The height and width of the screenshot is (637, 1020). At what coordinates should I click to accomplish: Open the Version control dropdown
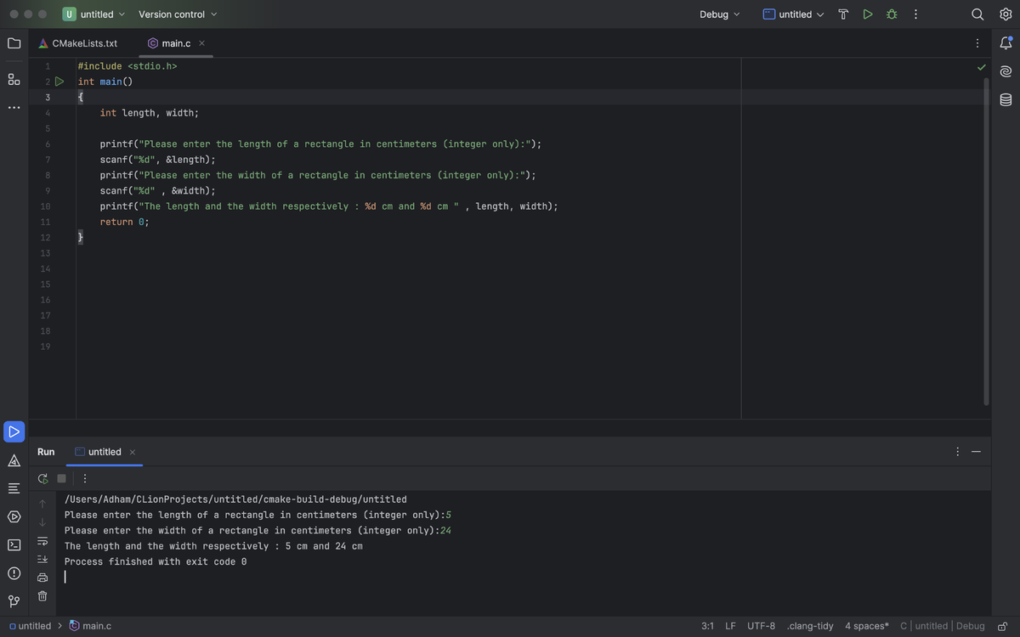tap(177, 14)
